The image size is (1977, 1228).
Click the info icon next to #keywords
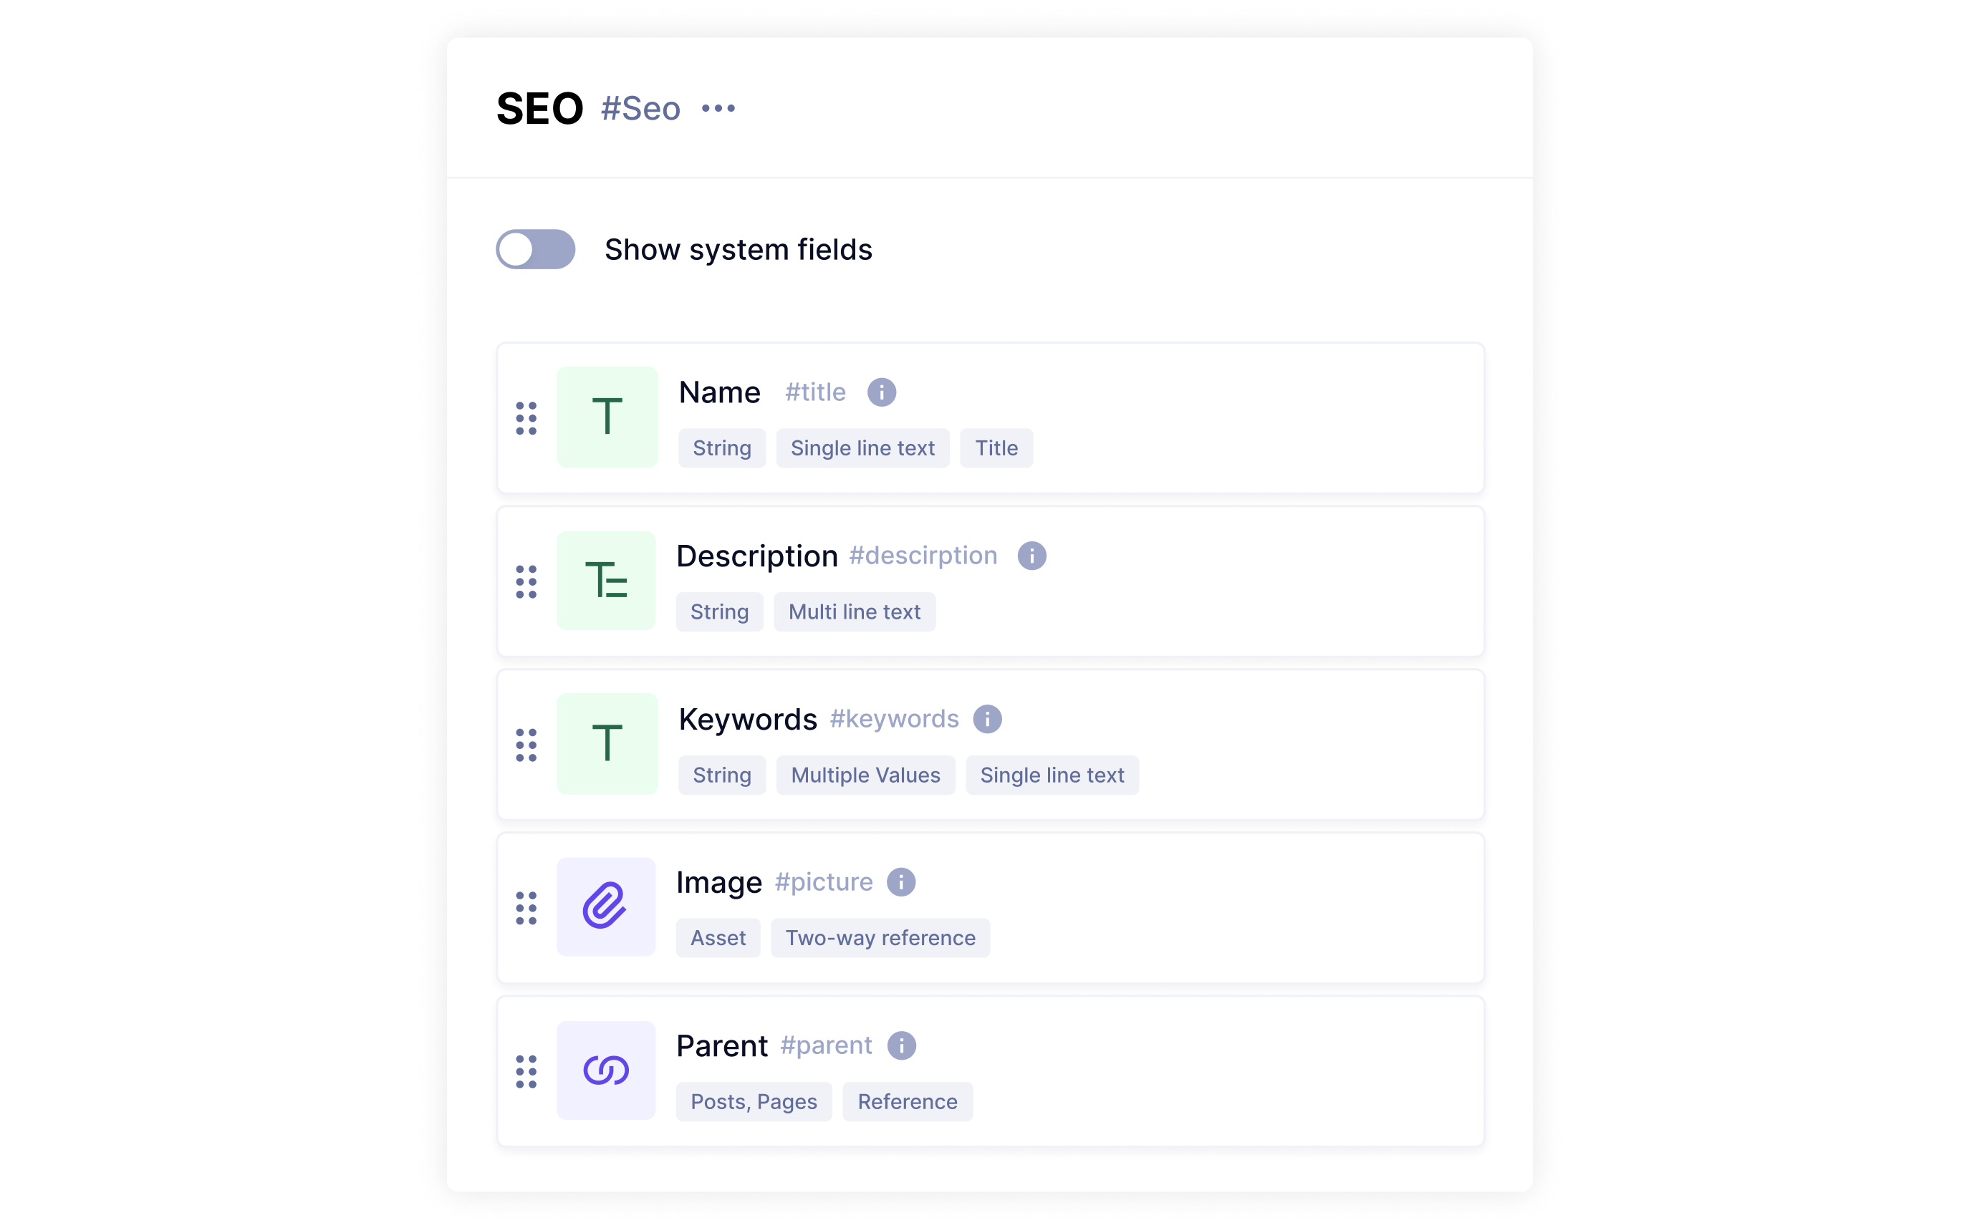pyautogui.click(x=987, y=719)
